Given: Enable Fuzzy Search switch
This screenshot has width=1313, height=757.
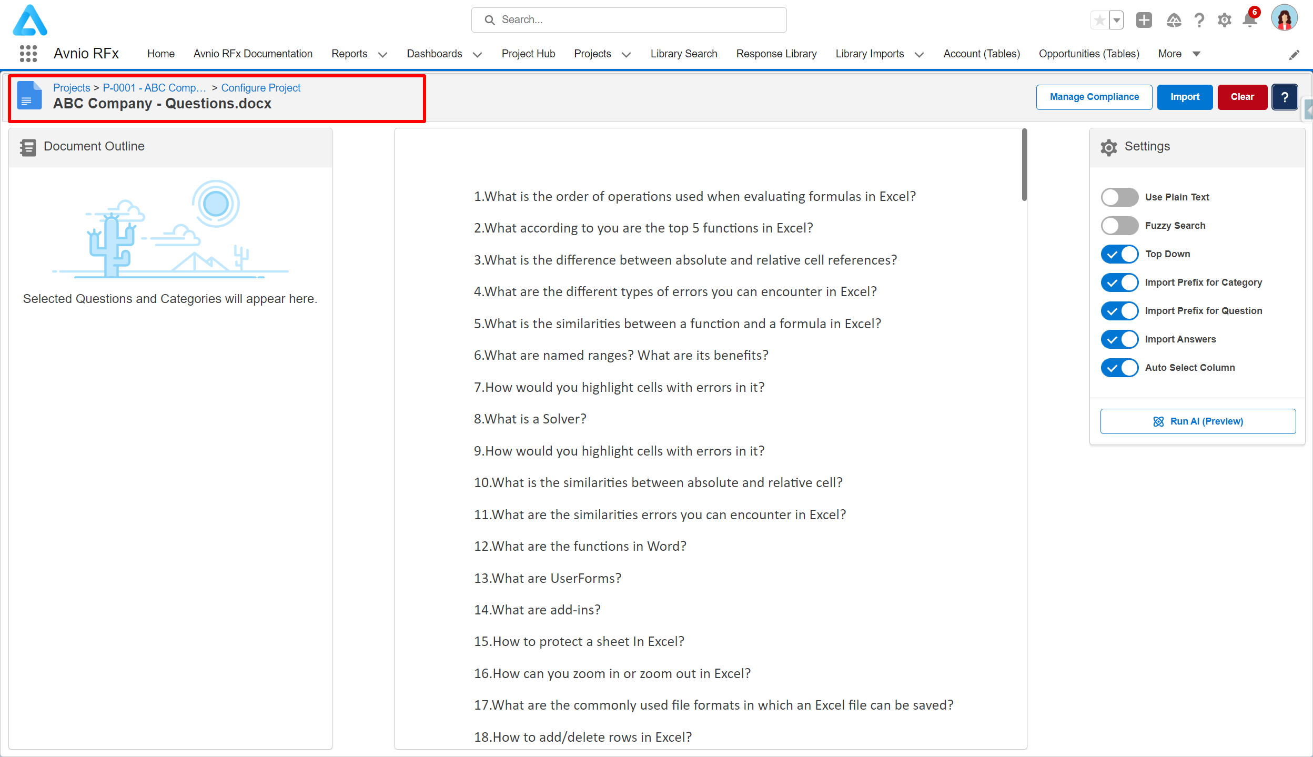Looking at the screenshot, I should click(1119, 226).
